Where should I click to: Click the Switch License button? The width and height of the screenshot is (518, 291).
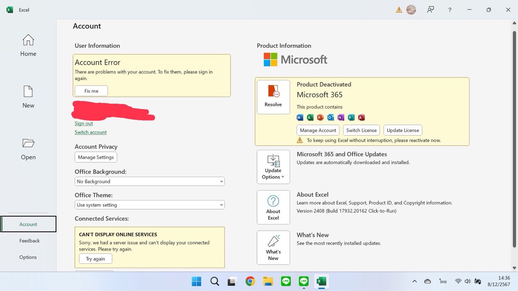coord(362,130)
